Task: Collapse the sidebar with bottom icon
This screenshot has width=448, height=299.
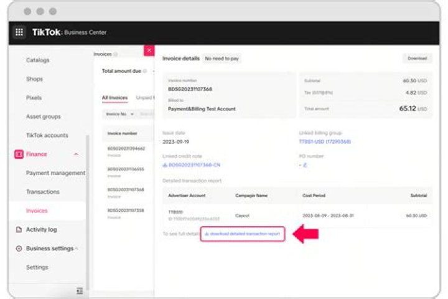Action: pos(80,290)
